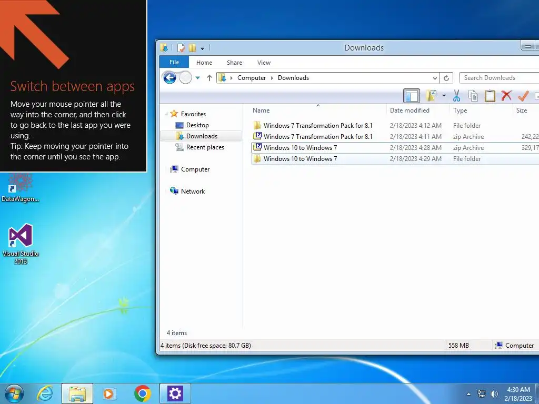This screenshot has width=539, height=404.
Task: Toggle the navigation pane layout button
Action: (x=412, y=96)
